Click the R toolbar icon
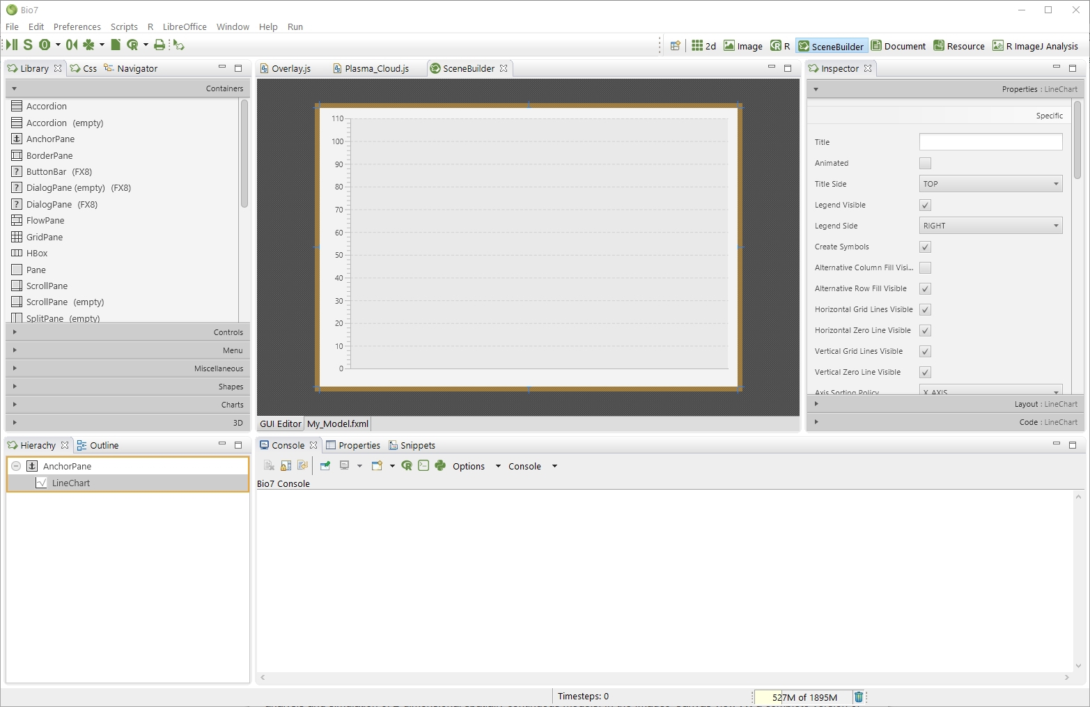 click(132, 45)
